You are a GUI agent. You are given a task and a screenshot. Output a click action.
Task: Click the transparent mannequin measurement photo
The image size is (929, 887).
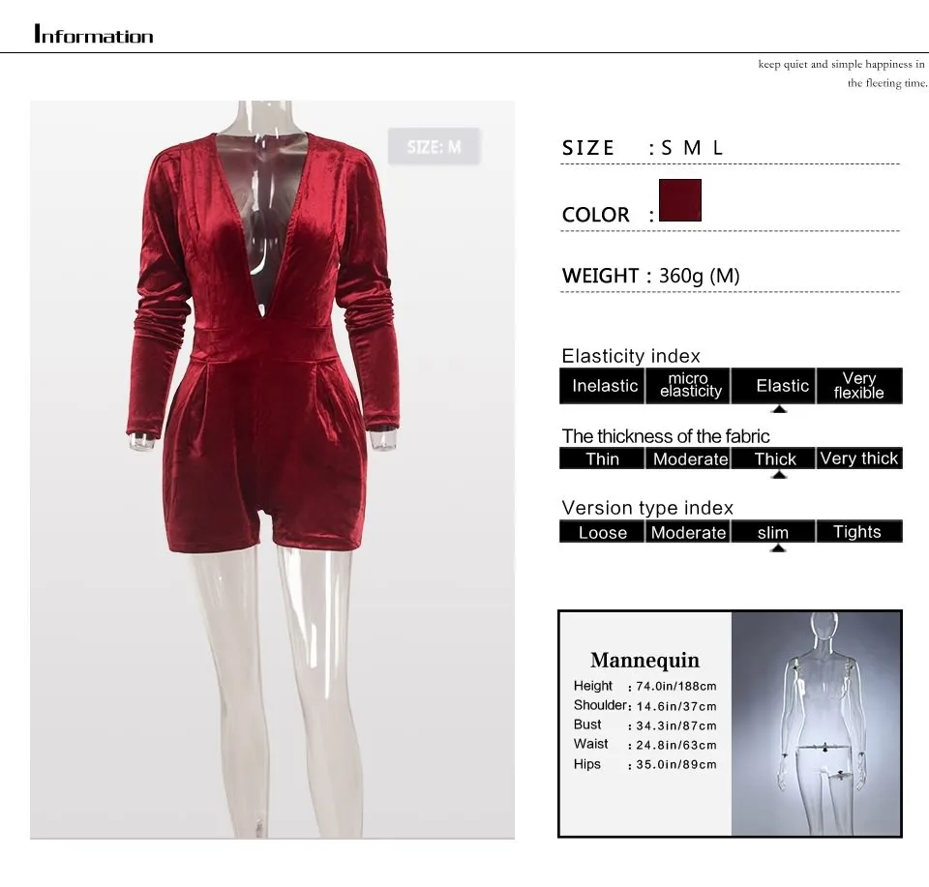click(x=817, y=724)
